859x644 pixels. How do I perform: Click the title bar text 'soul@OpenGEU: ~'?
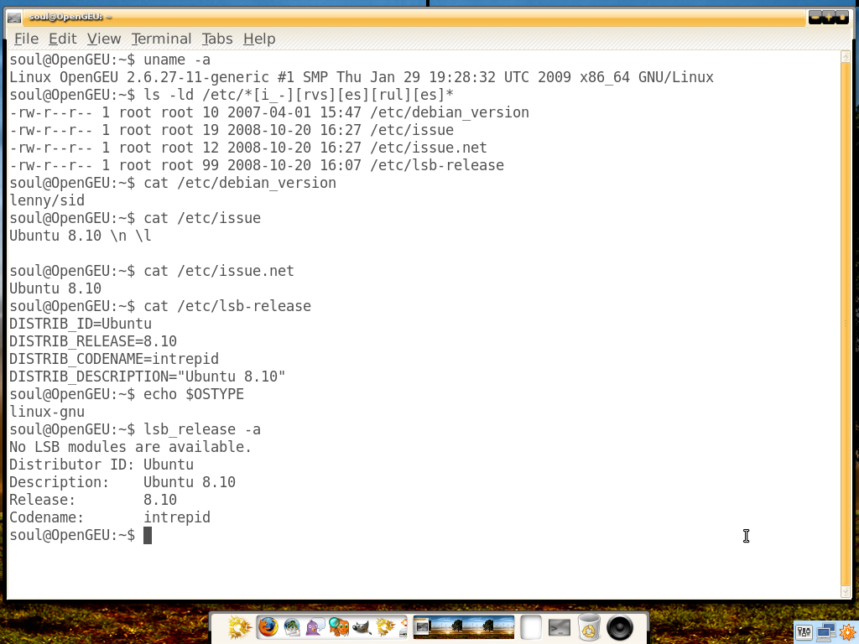[70, 17]
